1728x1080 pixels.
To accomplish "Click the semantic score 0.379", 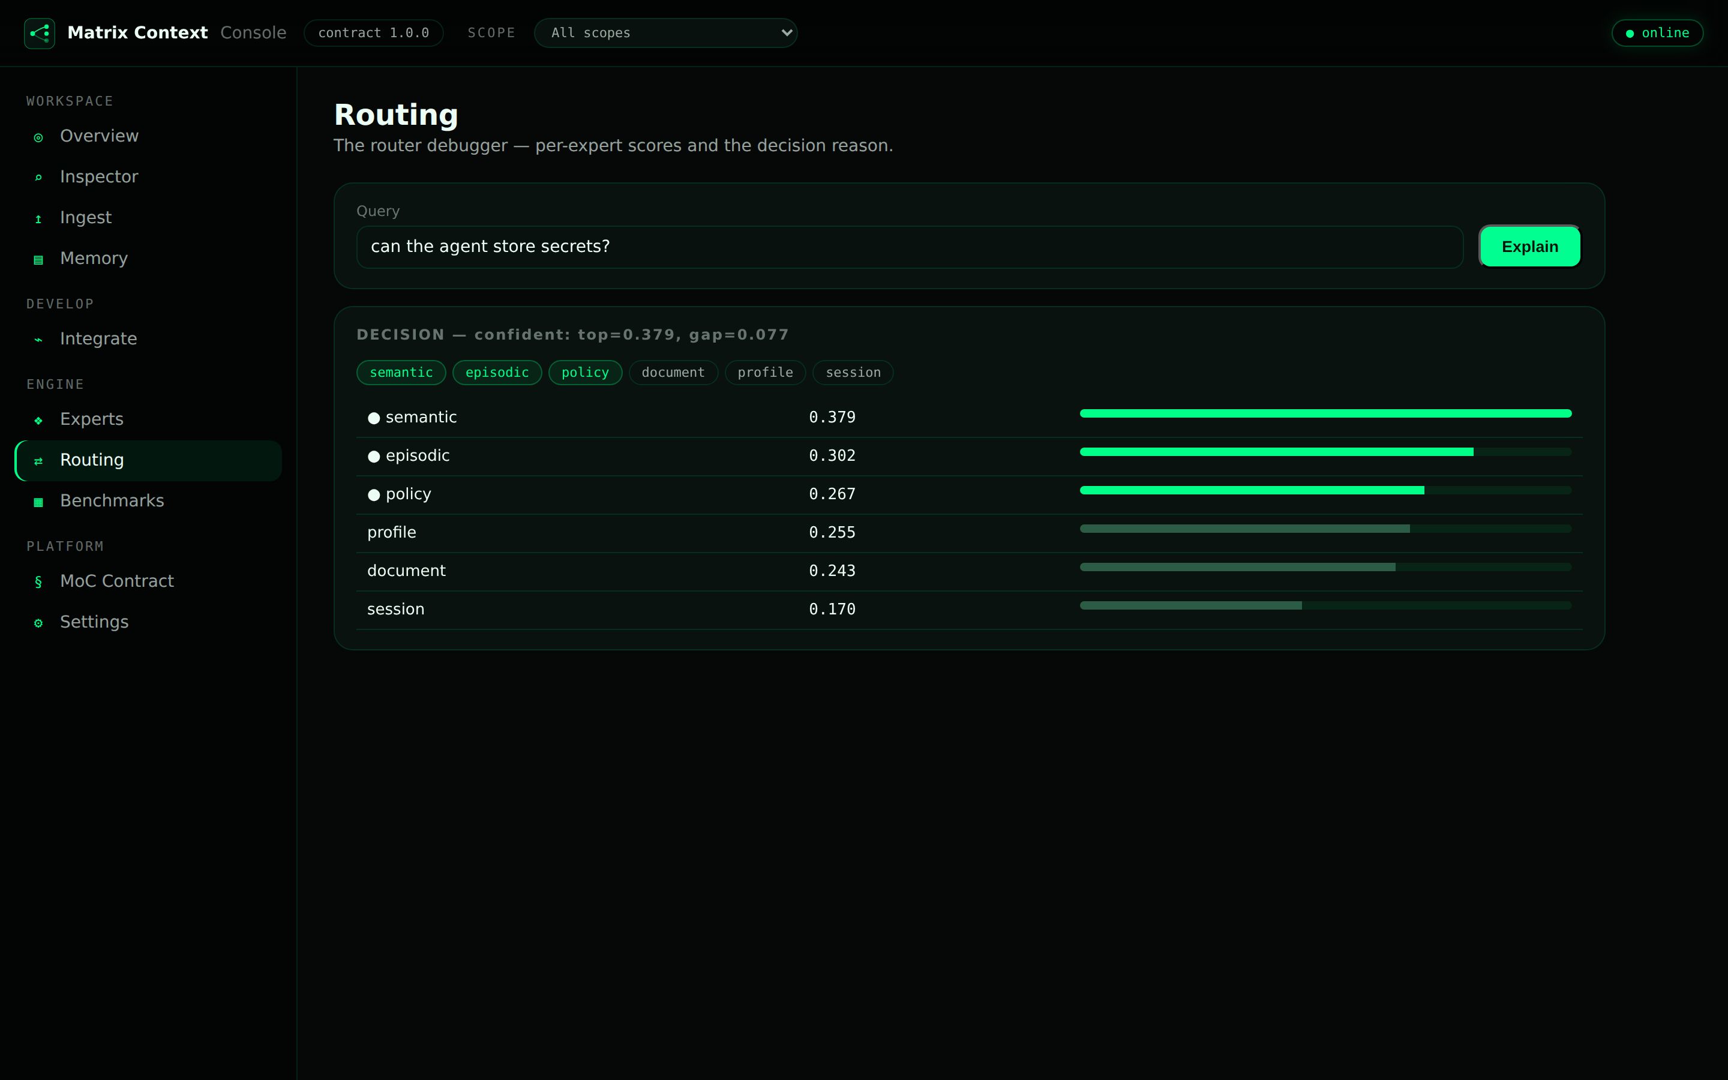I will 832,417.
